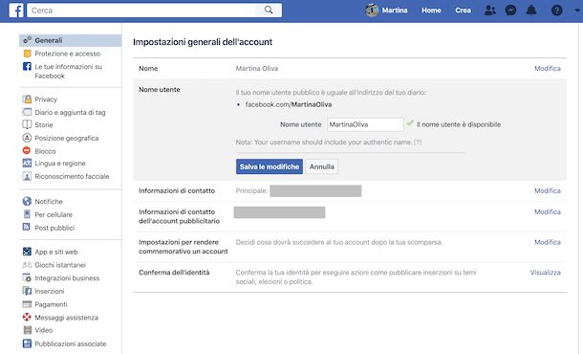Click the App e siti web icon

(x=27, y=252)
